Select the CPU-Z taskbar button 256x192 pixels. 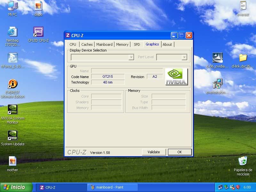coord(61,187)
